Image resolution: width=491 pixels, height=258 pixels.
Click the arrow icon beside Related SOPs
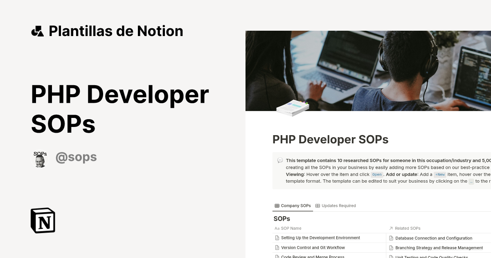pyautogui.click(x=391, y=228)
